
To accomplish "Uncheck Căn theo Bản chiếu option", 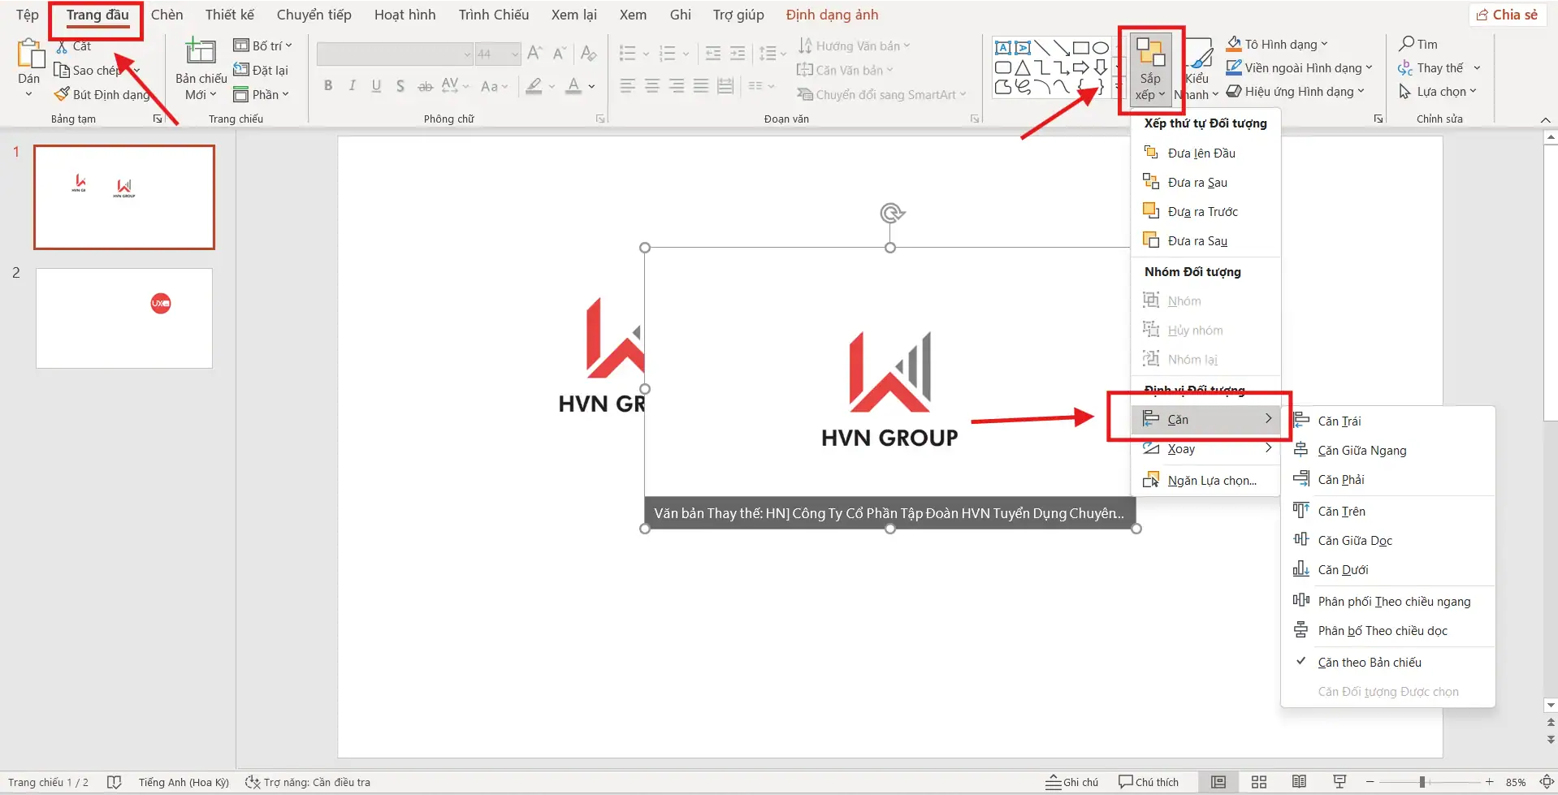I will (1370, 662).
